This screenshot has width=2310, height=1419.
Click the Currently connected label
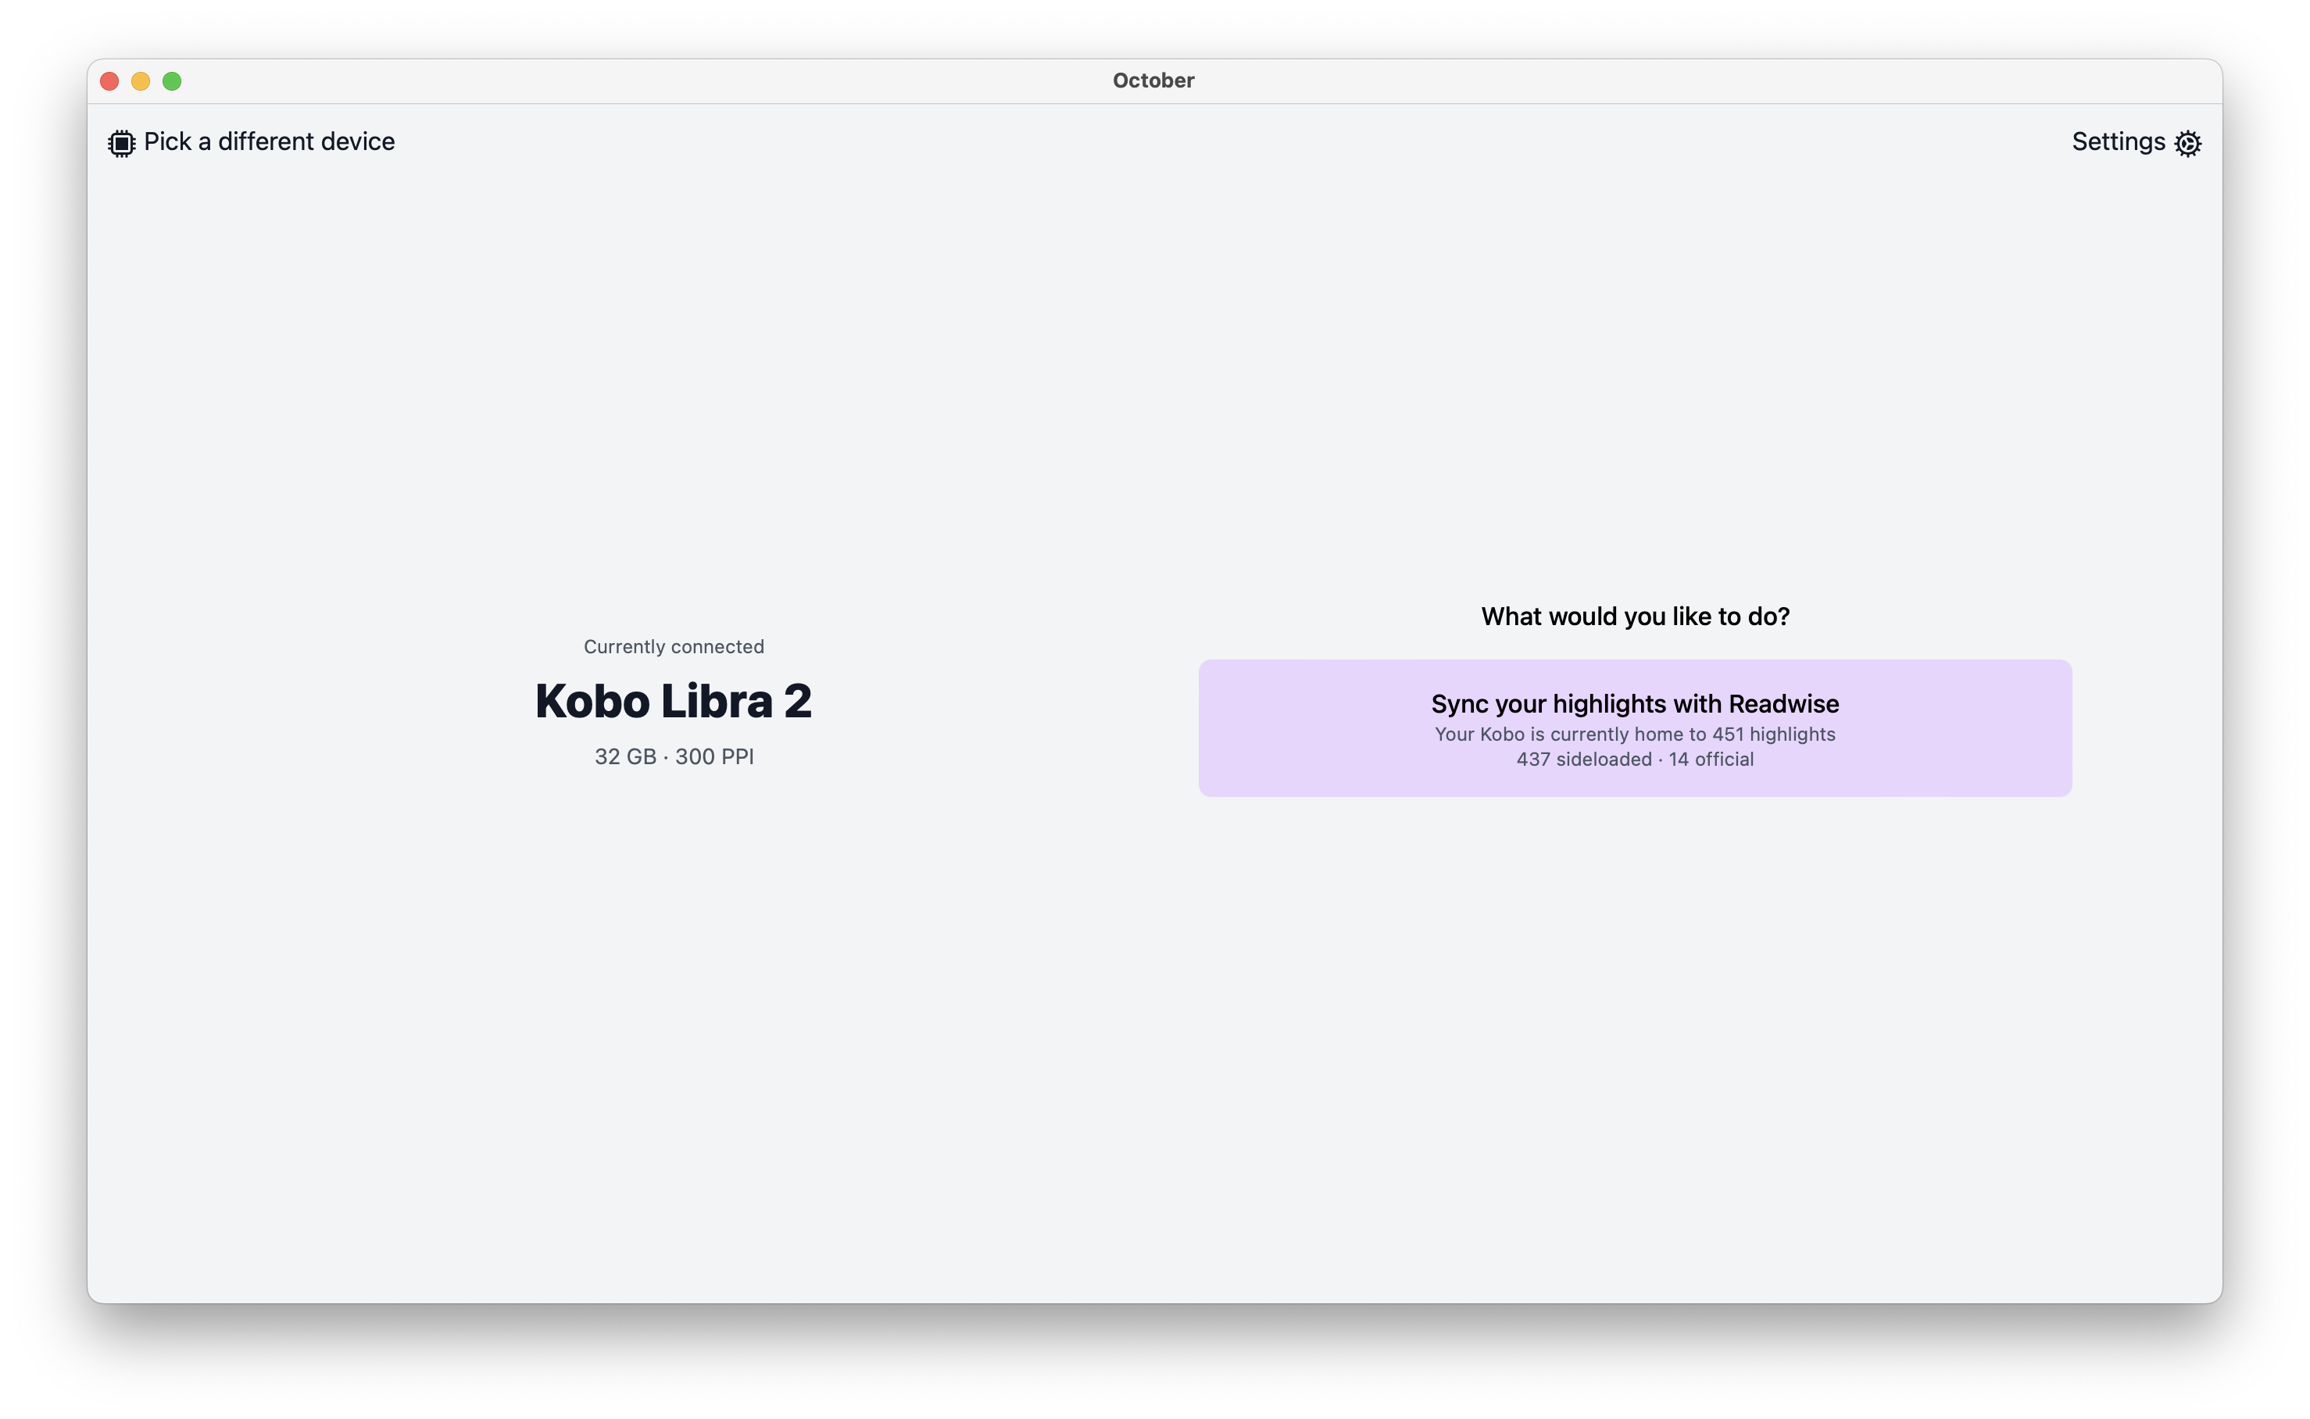tap(673, 647)
